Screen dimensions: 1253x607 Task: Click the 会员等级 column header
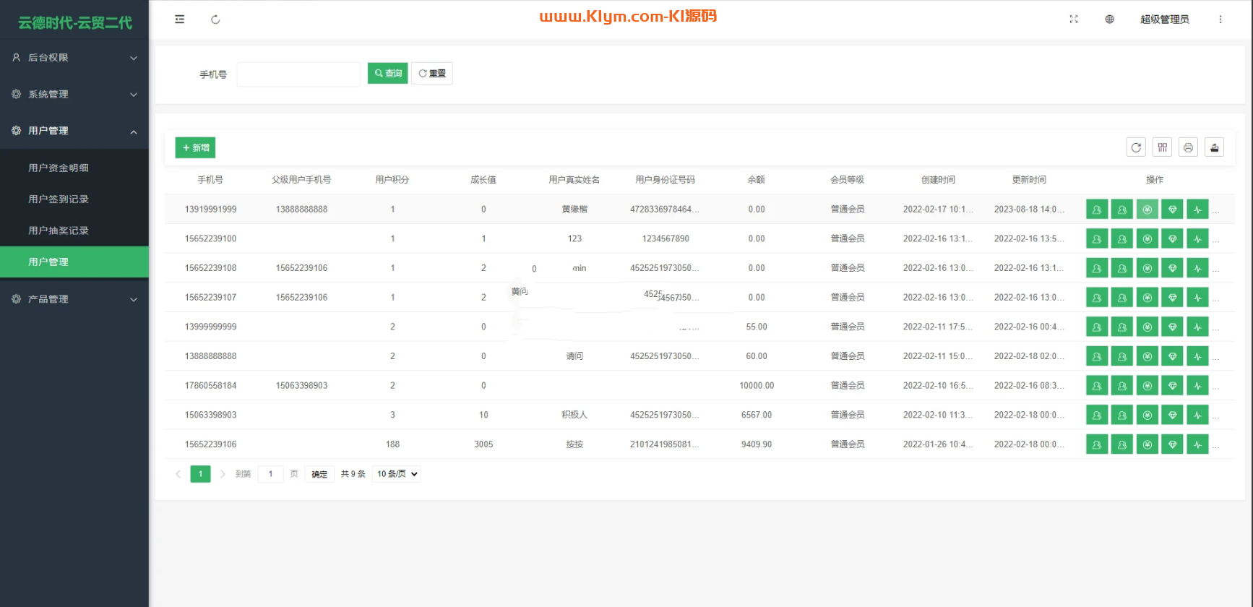(x=848, y=180)
